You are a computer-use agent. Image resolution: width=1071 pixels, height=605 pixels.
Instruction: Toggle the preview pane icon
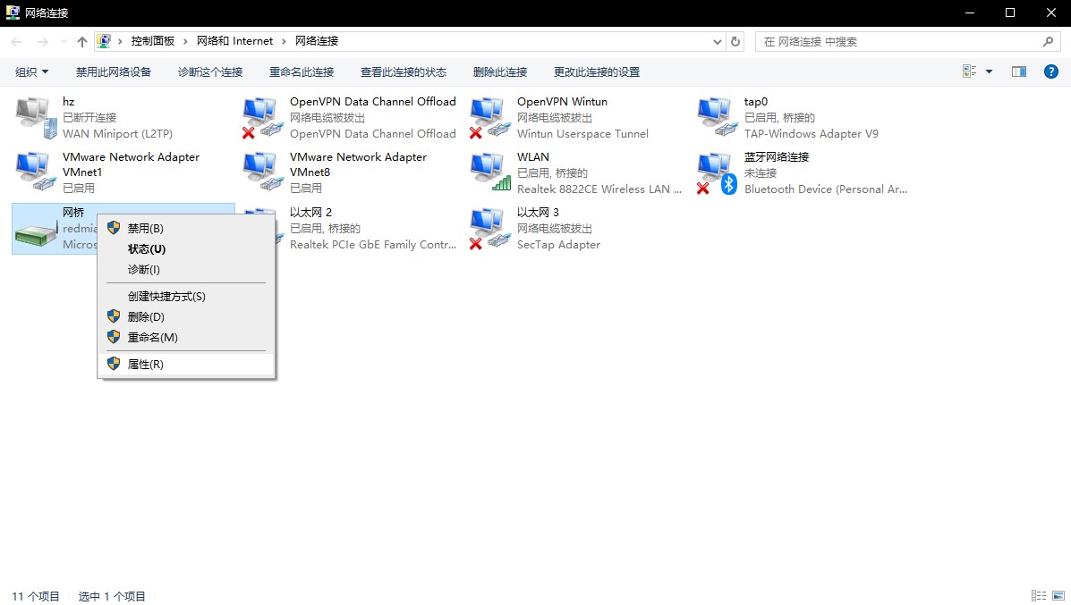point(1018,71)
